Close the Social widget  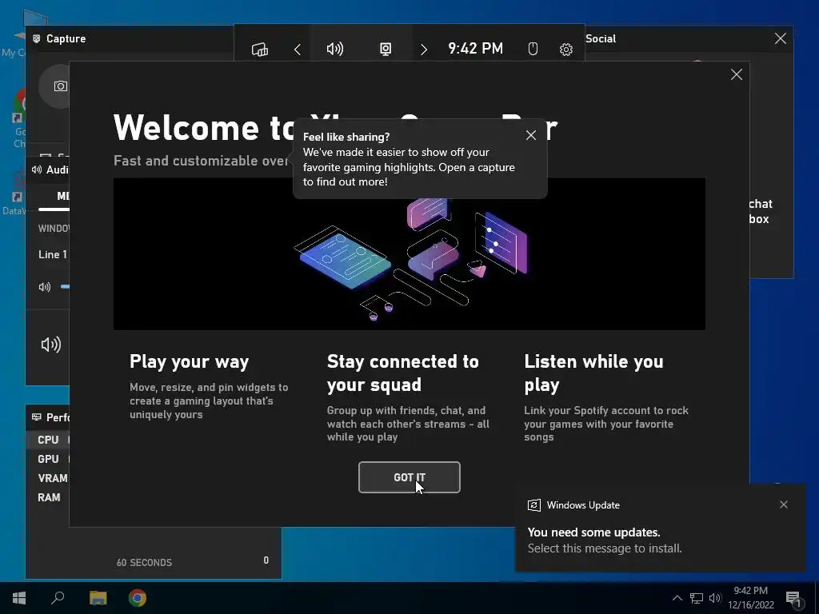coord(781,38)
